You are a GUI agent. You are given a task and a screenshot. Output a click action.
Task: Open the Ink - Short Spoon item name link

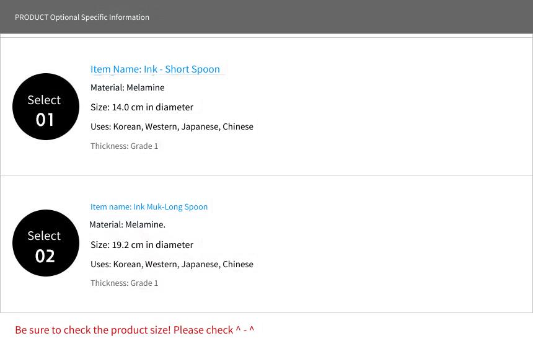155,69
